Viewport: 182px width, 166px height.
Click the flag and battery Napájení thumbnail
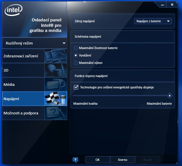[56, 99]
